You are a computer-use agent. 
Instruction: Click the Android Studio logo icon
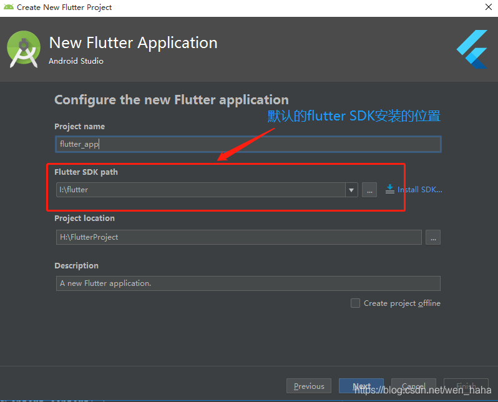24,49
